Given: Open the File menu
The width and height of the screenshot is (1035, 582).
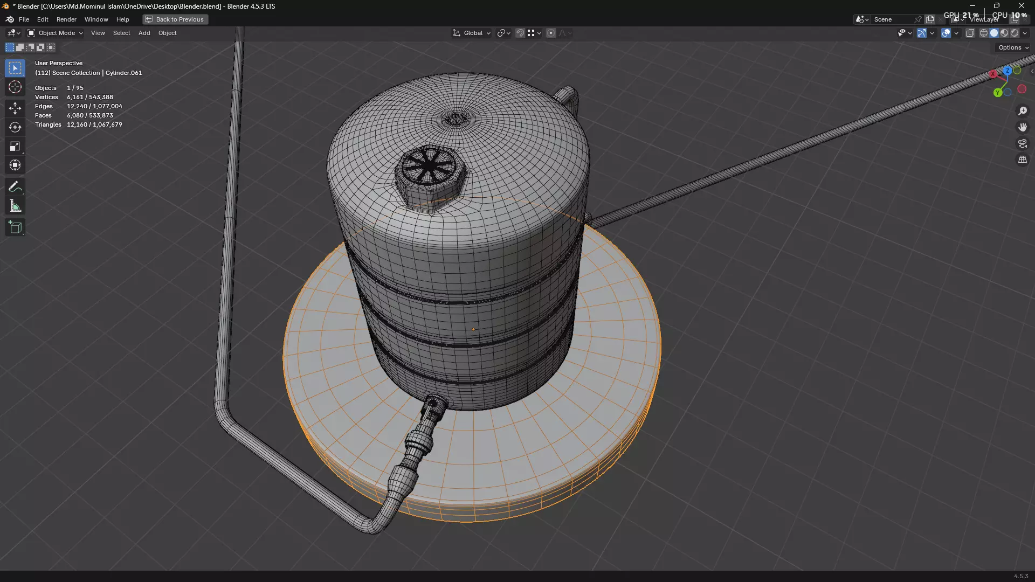Looking at the screenshot, I should (x=24, y=19).
